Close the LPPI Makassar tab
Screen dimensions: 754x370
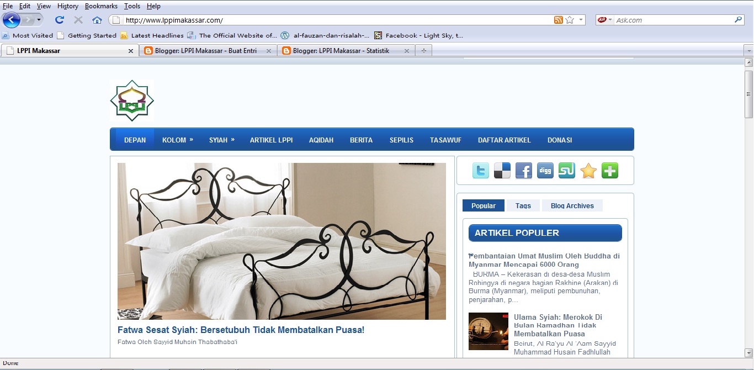(131, 51)
